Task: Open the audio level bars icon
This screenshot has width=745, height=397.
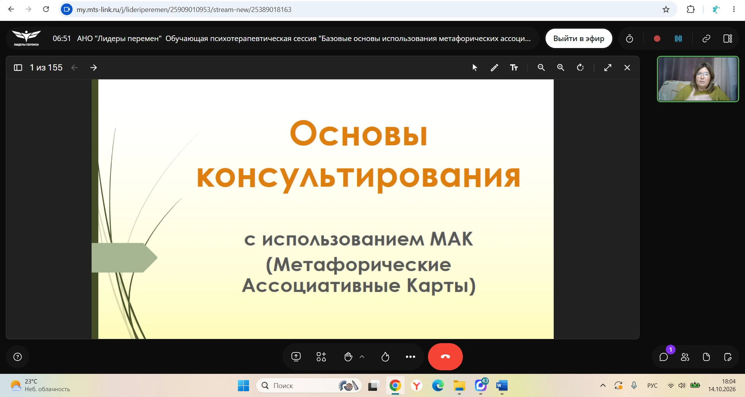Action: coord(678,38)
